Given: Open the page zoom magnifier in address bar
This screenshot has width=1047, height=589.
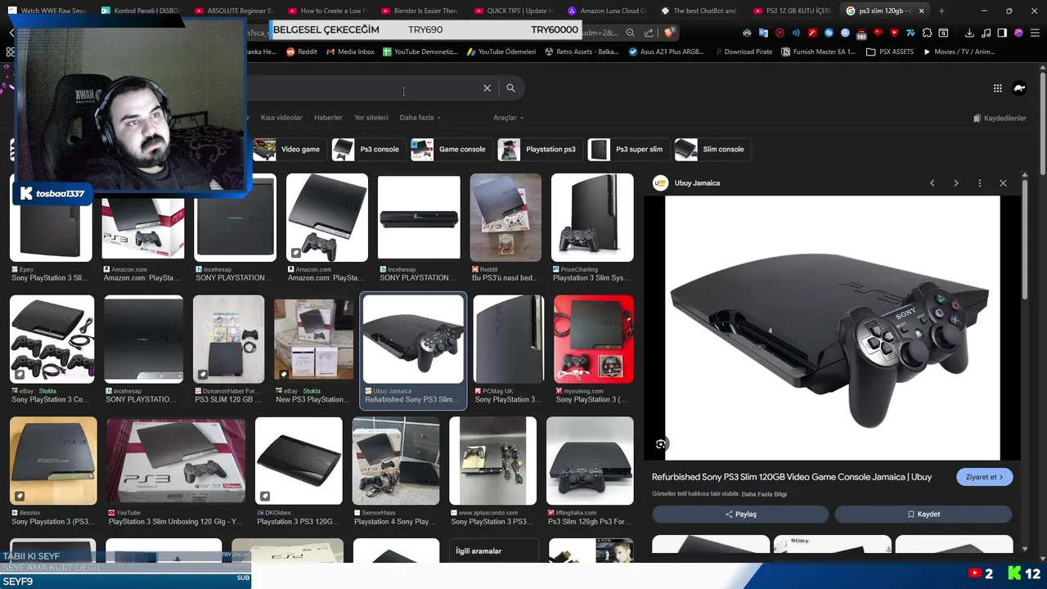Looking at the screenshot, I should 630,33.
